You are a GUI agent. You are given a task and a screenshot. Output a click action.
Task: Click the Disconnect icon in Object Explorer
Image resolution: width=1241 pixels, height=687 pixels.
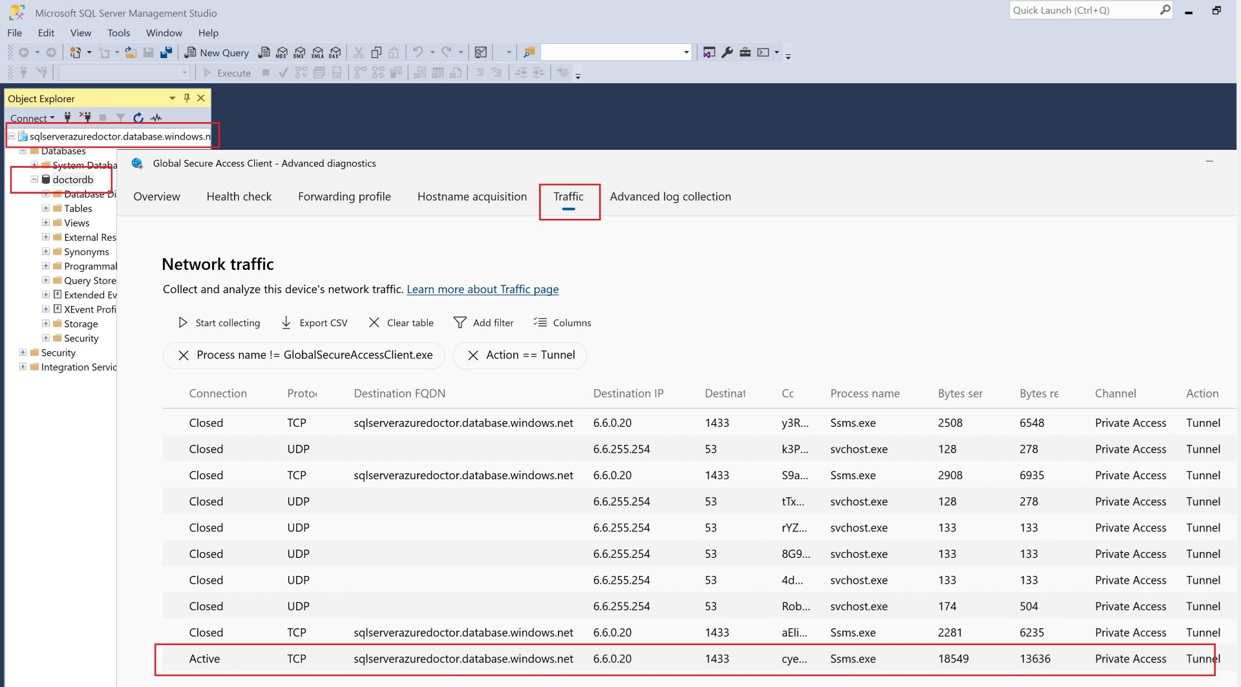pos(85,118)
